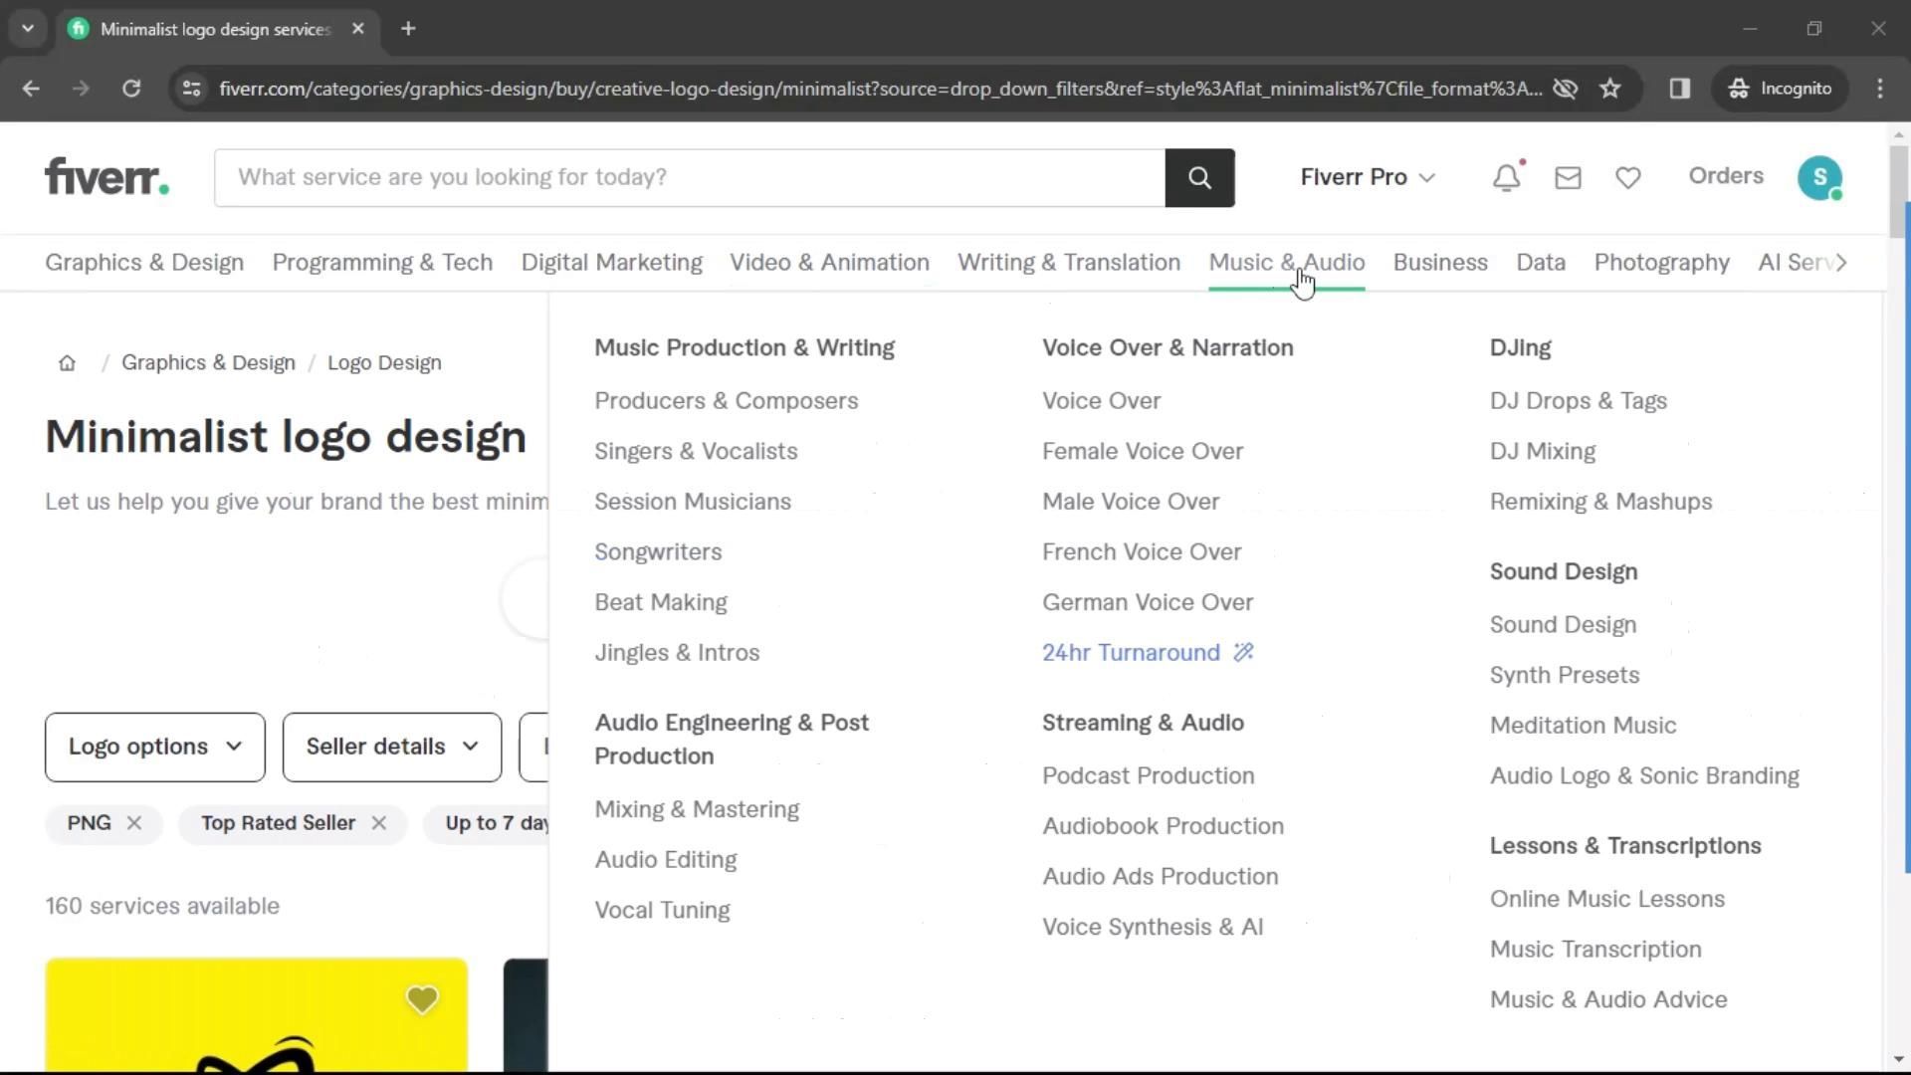The width and height of the screenshot is (1911, 1075).
Task: Select Mixing & Mastering link
Action: point(697,809)
